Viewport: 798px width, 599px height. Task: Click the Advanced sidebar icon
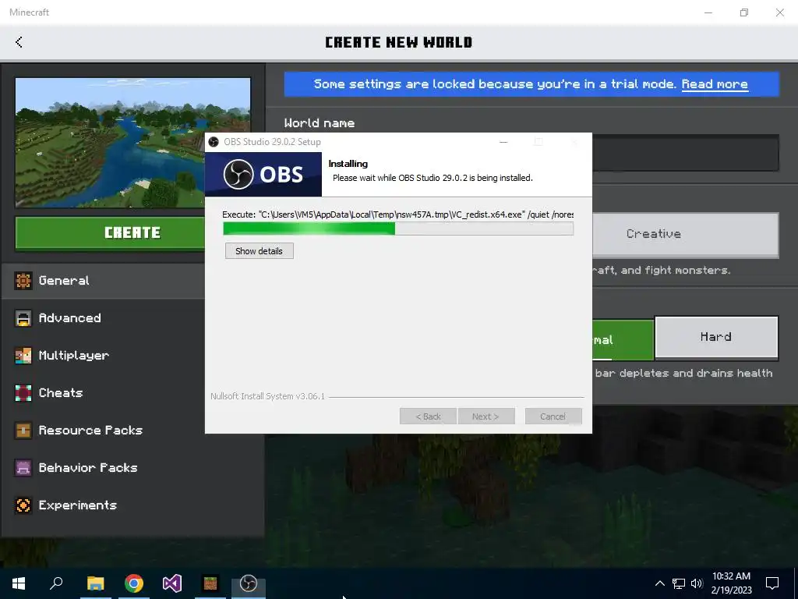coord(23,318)
